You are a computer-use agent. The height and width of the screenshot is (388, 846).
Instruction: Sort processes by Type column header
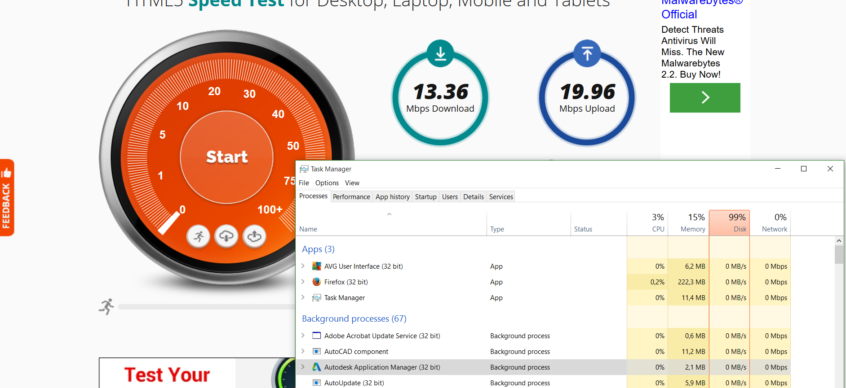[x=529, y=223]
